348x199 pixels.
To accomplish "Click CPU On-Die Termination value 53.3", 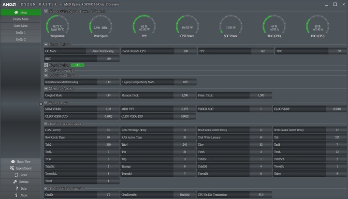I will [x=261, y=195].
